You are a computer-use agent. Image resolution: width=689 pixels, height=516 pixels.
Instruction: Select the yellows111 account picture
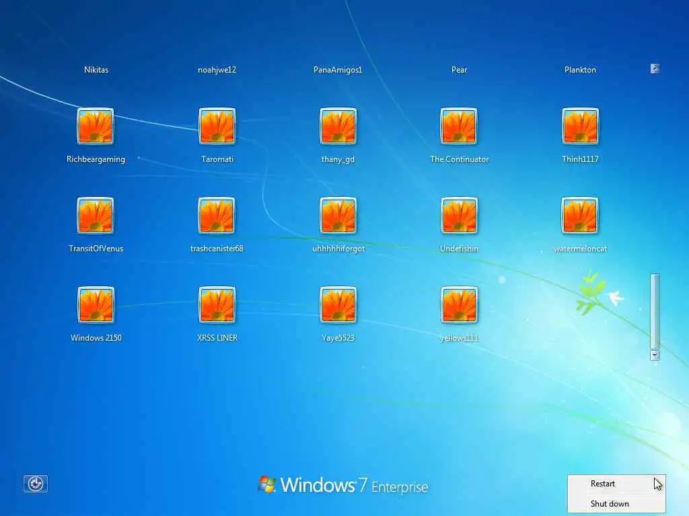(x=459, y=305)
